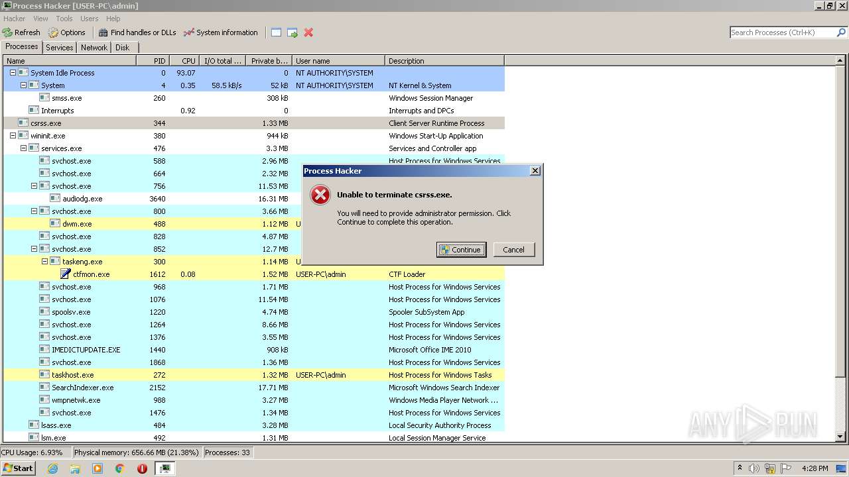Sort by the User name column header
The width and height of the screenshot is (849, 477).
[338, 61]
